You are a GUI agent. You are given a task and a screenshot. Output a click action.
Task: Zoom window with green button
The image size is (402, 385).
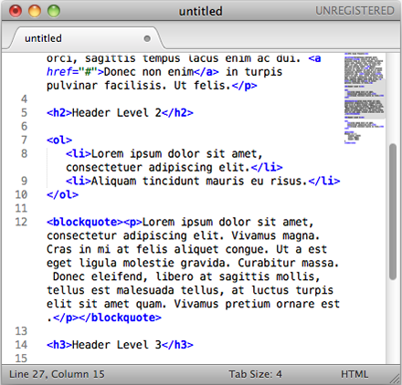click(x=54, y=11)
